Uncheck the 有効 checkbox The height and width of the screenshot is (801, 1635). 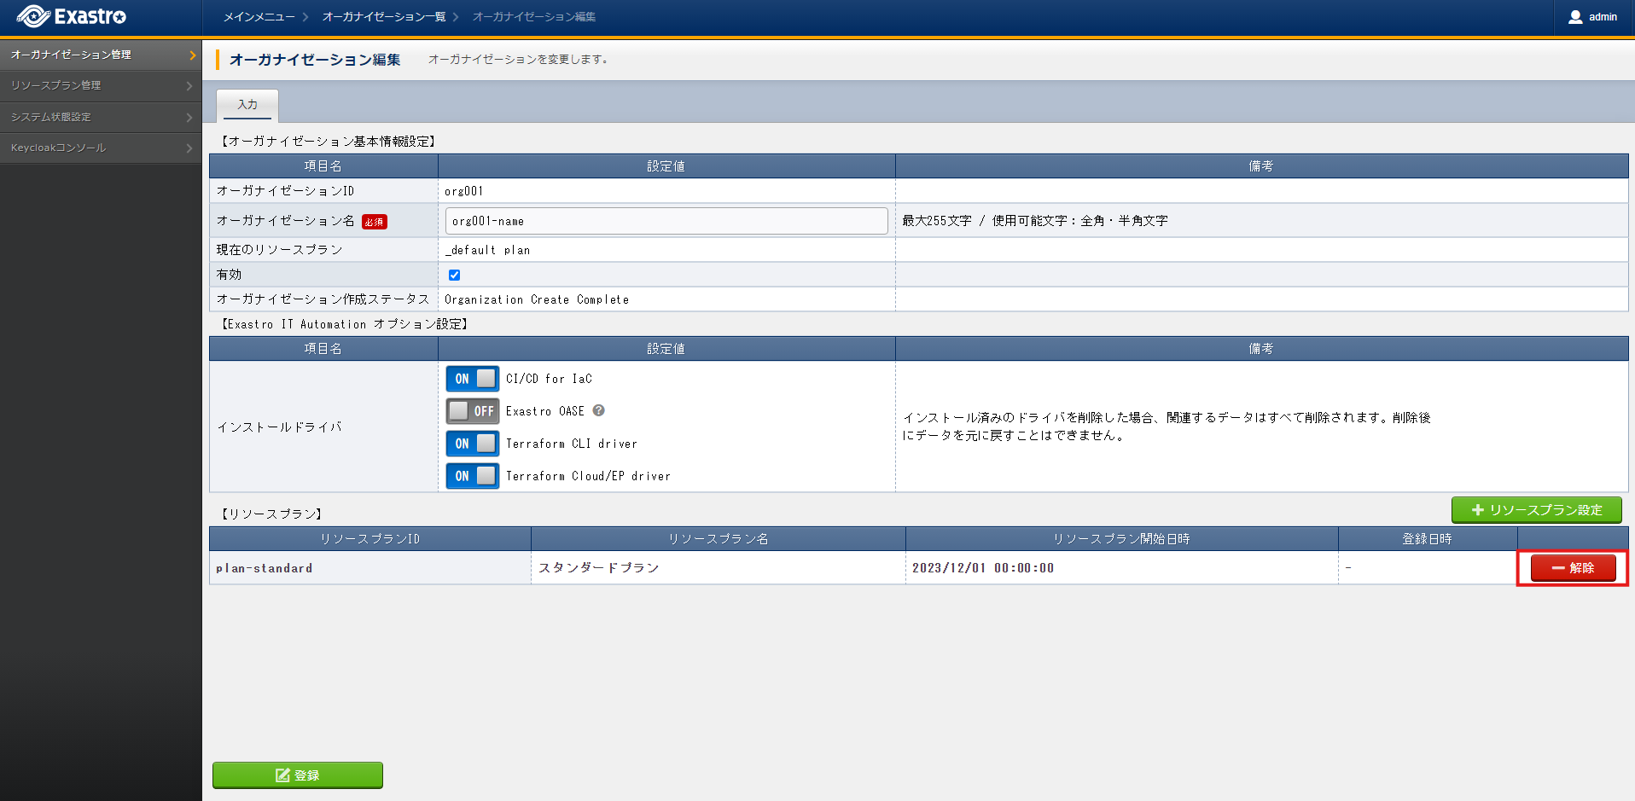[x=454, y=275]
